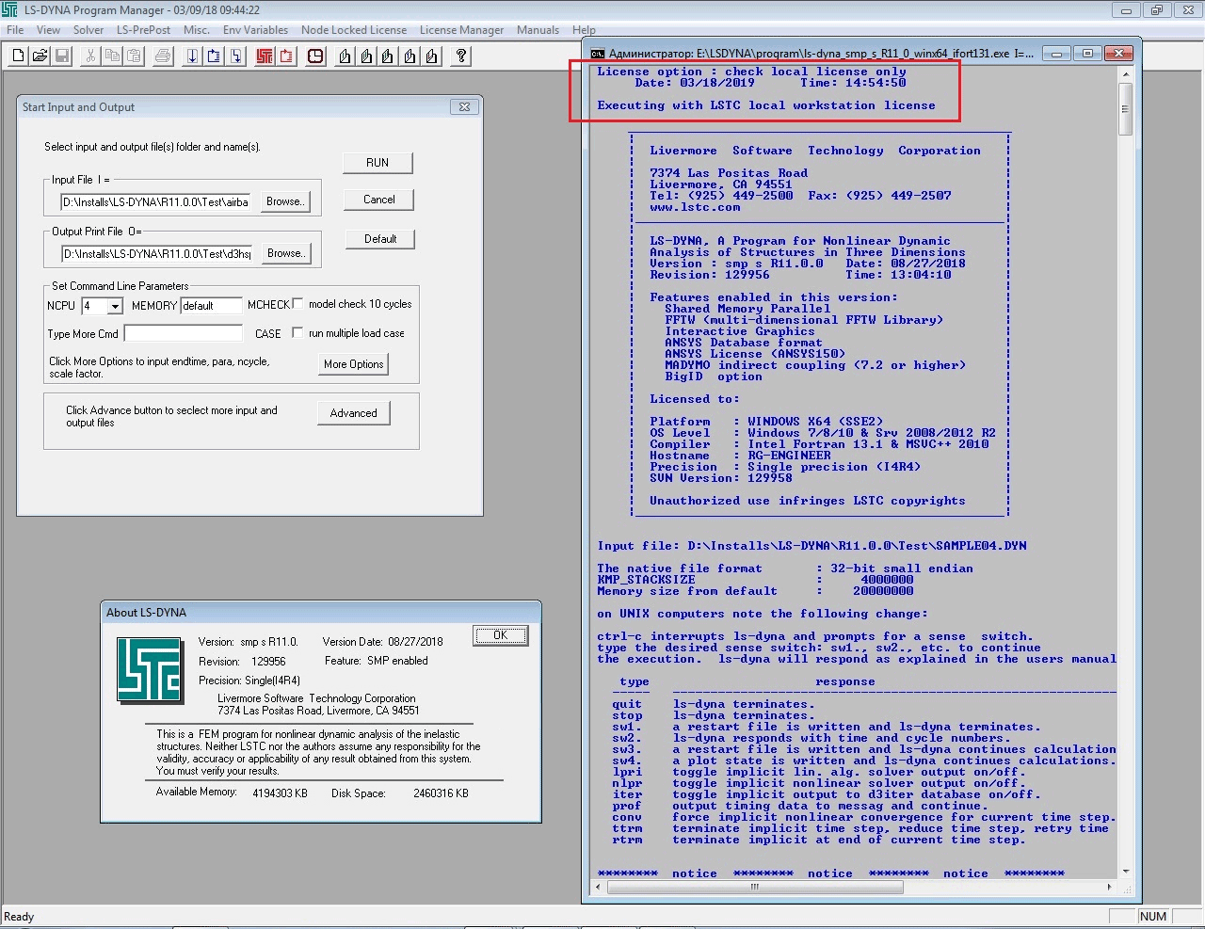
Task: Click the Paste icon on the toolbar
Action: (x=133, y=56)
